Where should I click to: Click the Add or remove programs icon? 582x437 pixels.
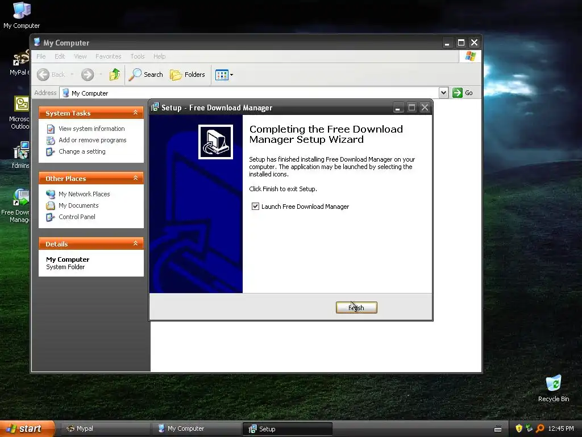pos(51,141)
